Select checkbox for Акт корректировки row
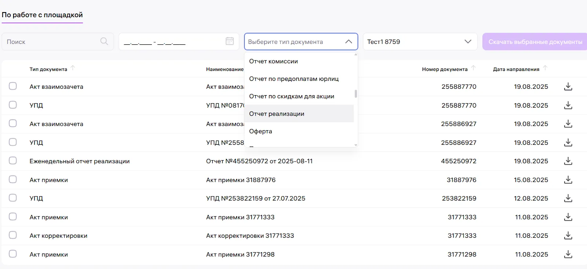 coord(13,235)
